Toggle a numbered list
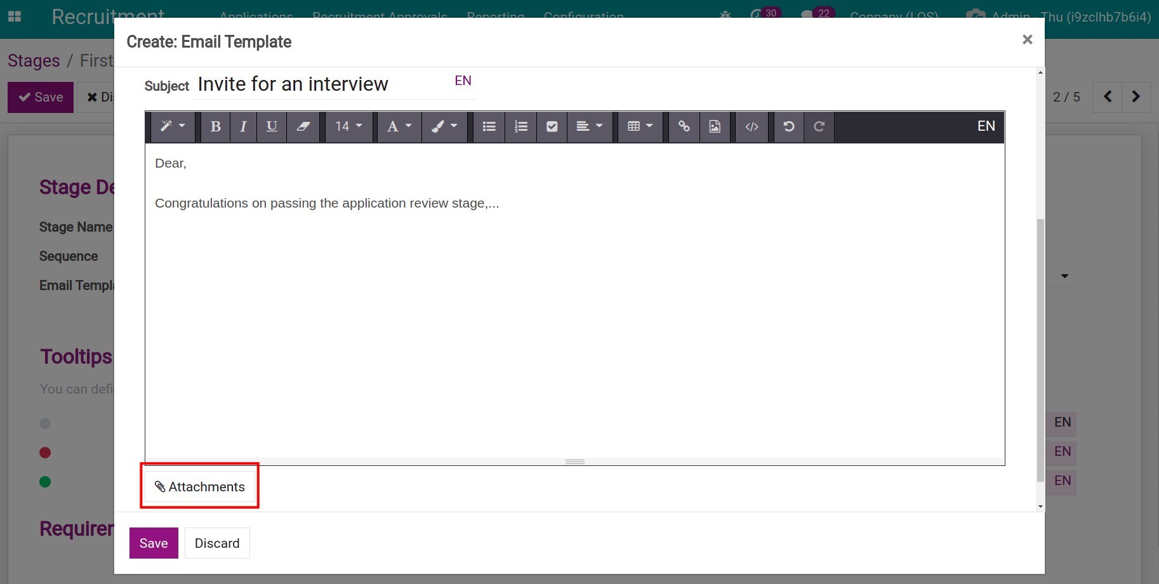 520,126
